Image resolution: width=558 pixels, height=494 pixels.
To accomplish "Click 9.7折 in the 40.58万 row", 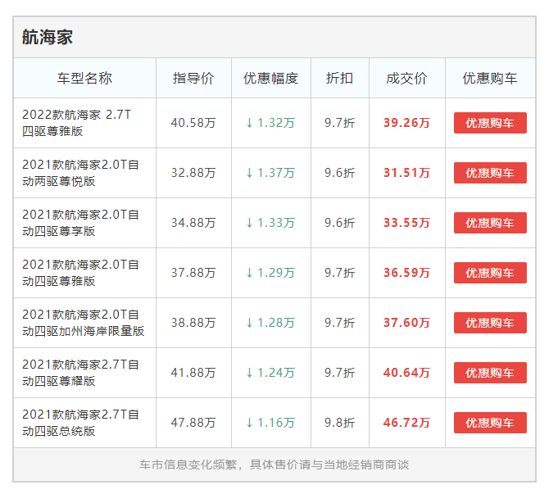I will coord(339,123).
